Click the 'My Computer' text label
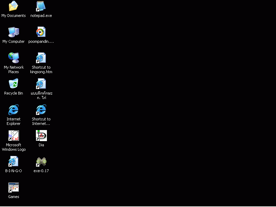The image size is (276, 207). [13, 41]
